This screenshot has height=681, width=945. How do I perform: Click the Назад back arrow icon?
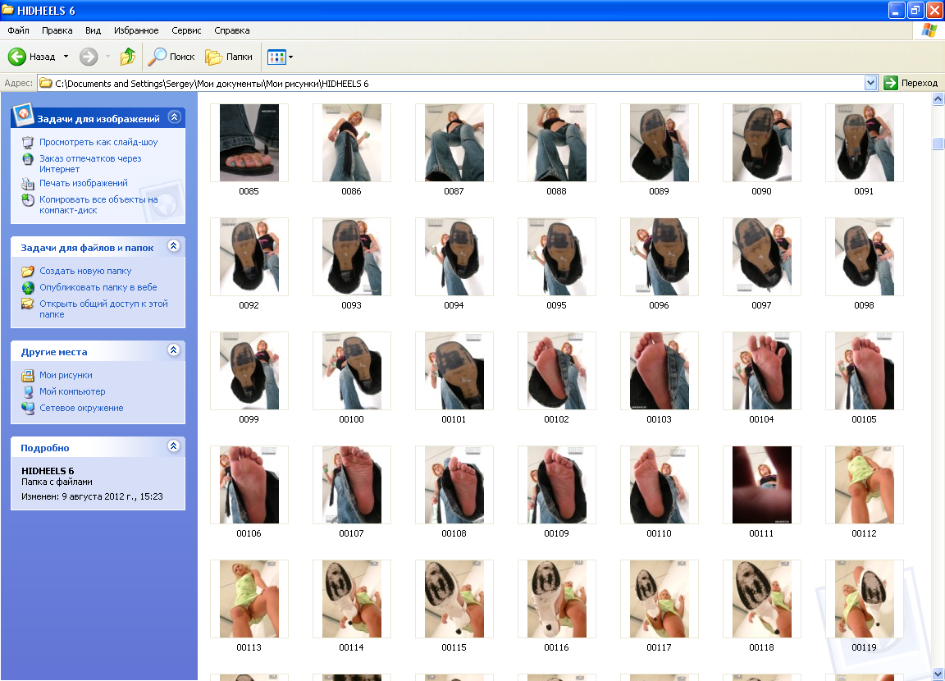(17, 57)
